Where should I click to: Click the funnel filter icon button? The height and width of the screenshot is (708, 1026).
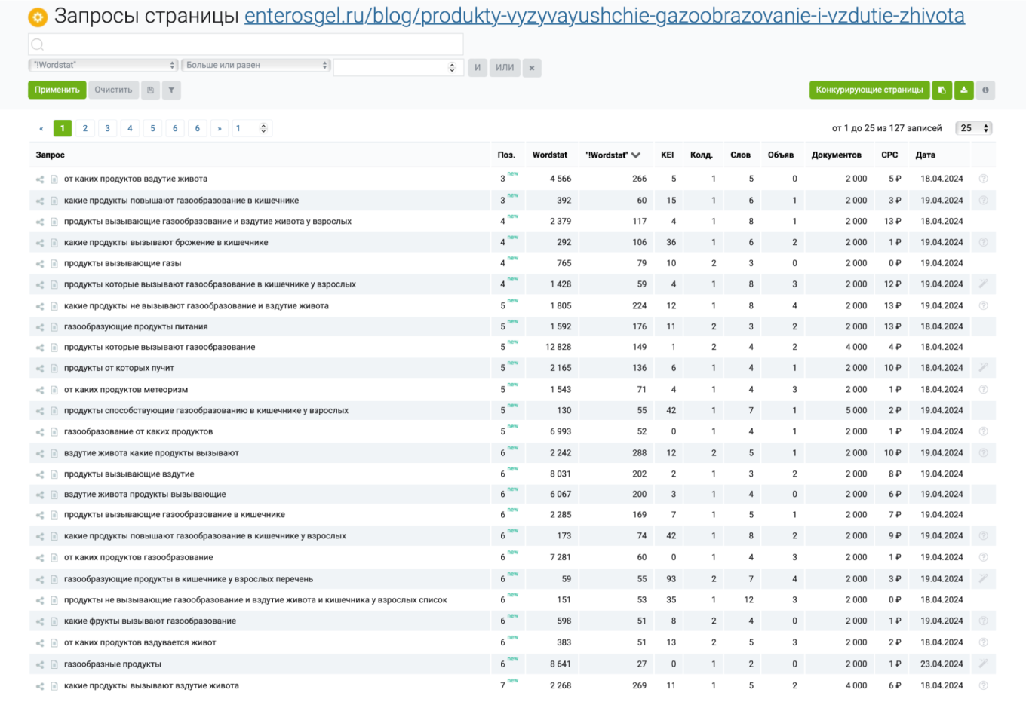point(172,90)
